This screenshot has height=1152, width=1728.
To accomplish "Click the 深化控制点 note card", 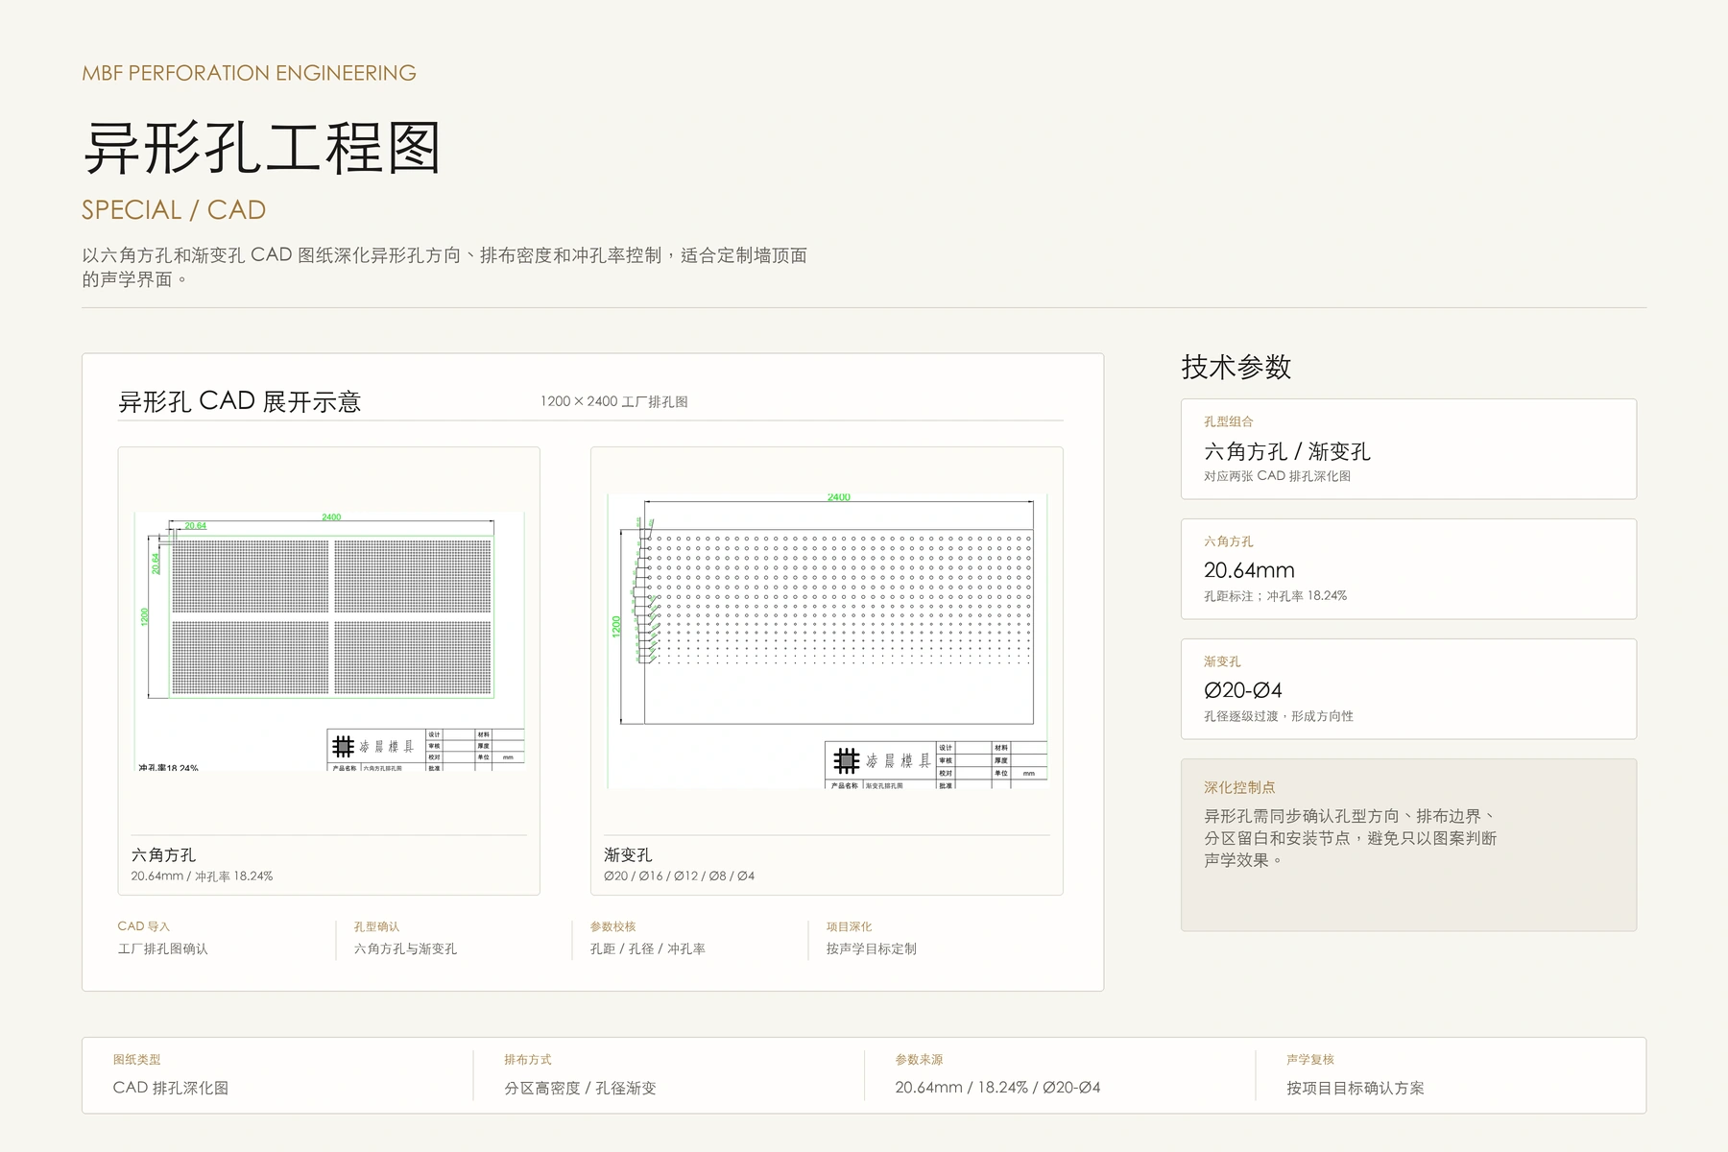I will tap(1408, 845).
